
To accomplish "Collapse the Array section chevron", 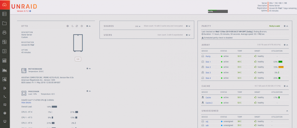I will point(287,45).
